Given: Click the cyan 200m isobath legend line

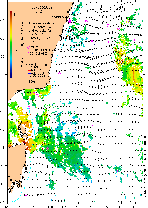Looking at the screenshot, I should click(x=32, y=84).
